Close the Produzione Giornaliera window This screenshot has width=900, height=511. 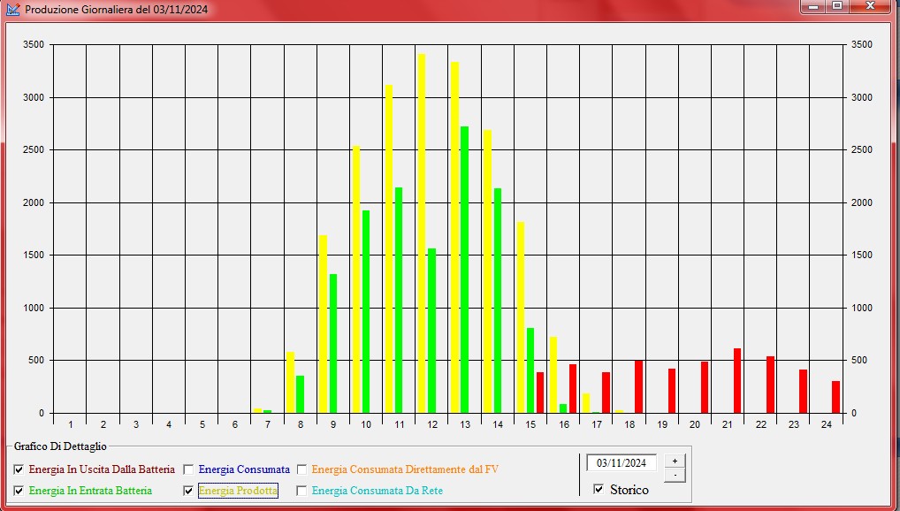pyautogui.click(x=871, y=6)
